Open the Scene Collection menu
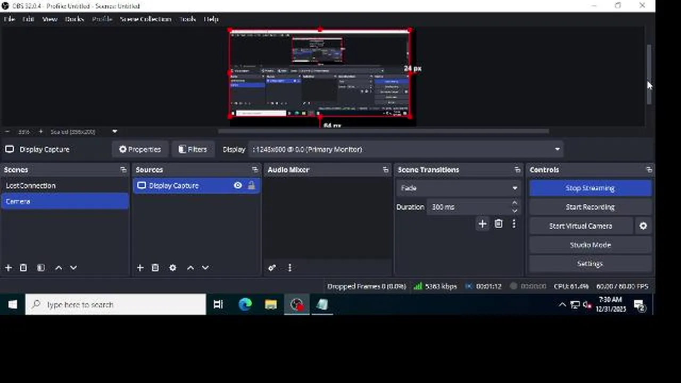Image resolution: width=681 pixels, height=383 pixels. [x=145, y=19]
